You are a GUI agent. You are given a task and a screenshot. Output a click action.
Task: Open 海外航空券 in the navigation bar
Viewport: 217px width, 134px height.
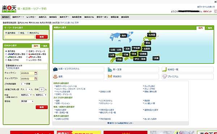77,17
